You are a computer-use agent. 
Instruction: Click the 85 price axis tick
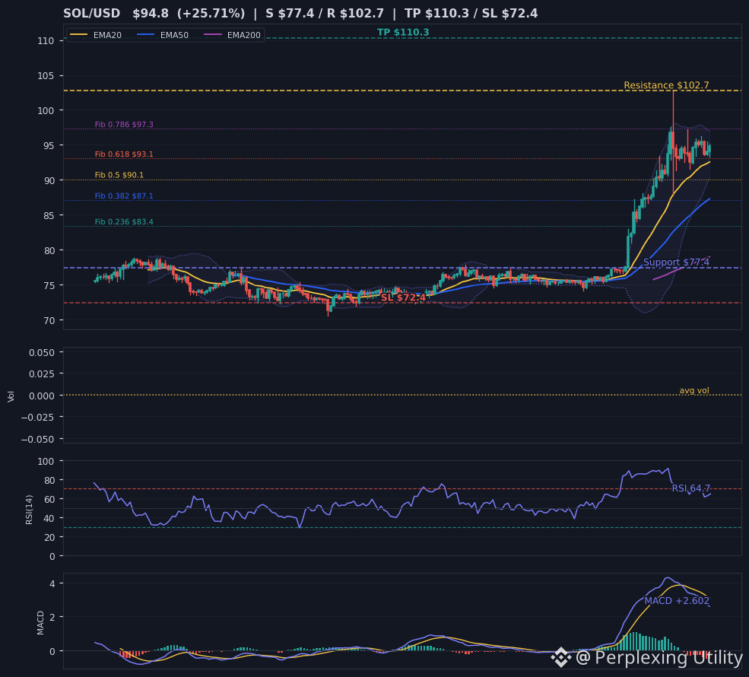49,215
